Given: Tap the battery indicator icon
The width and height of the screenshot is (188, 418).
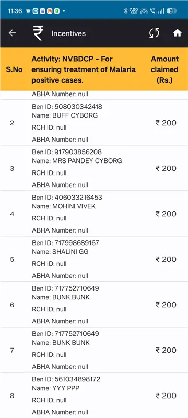Looking at the screenshot, I should pyautogui.click(x=172, y=11).
